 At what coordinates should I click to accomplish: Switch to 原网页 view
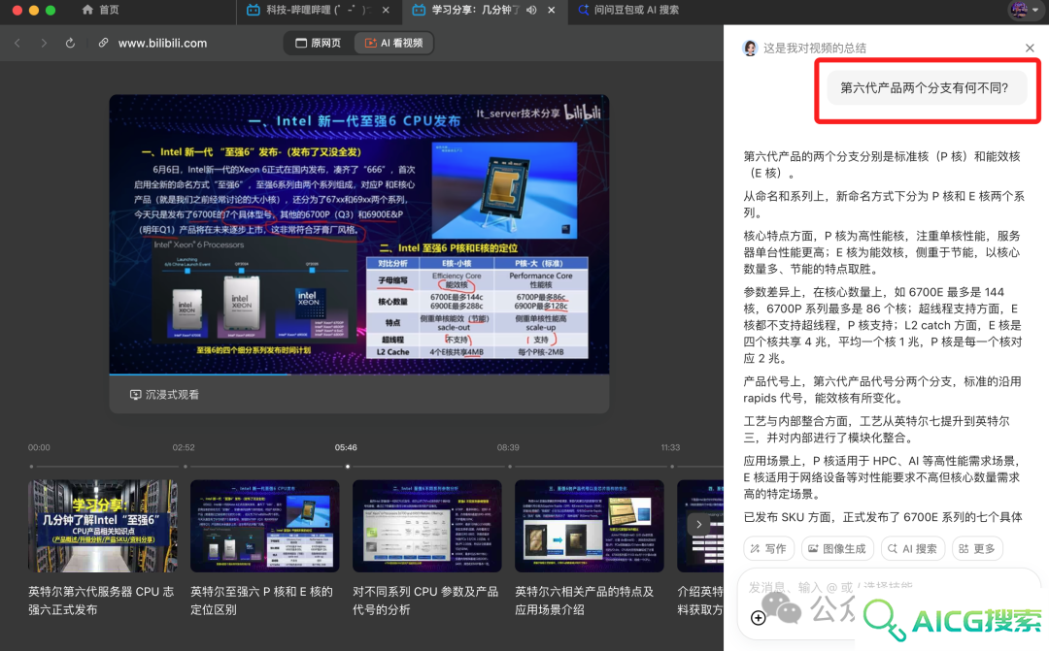click(x=319, y=43)
